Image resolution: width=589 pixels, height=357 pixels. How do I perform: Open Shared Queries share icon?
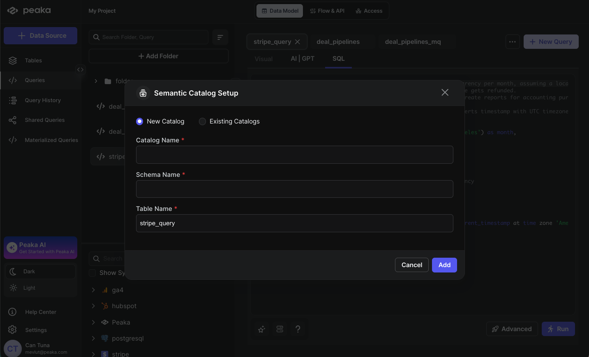tap(13, 120)
